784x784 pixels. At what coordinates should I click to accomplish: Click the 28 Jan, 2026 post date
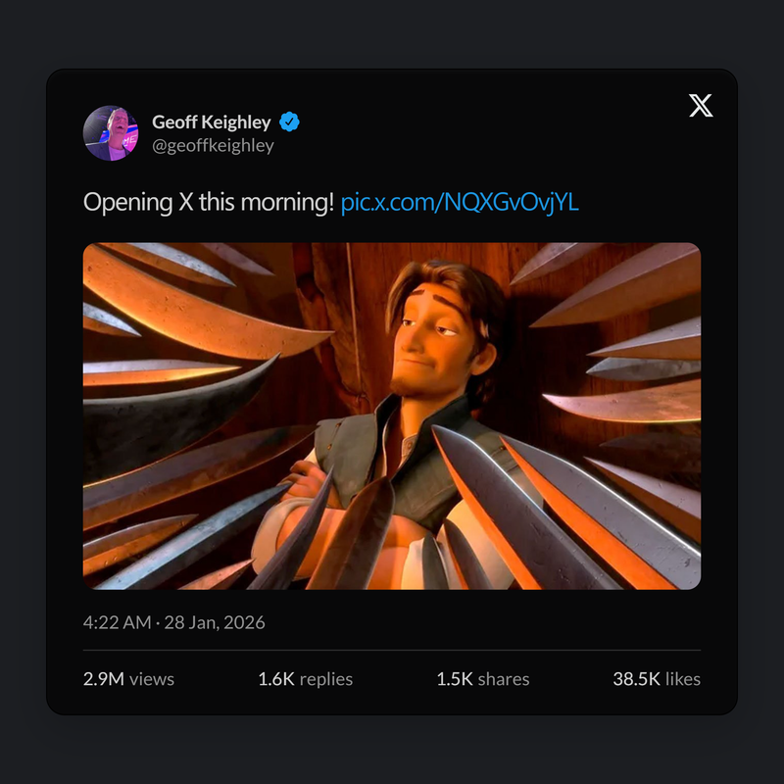click(215, 622)
